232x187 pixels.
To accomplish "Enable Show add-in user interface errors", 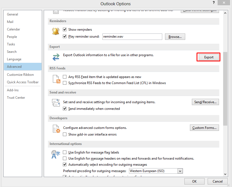I will pos(65,134).
